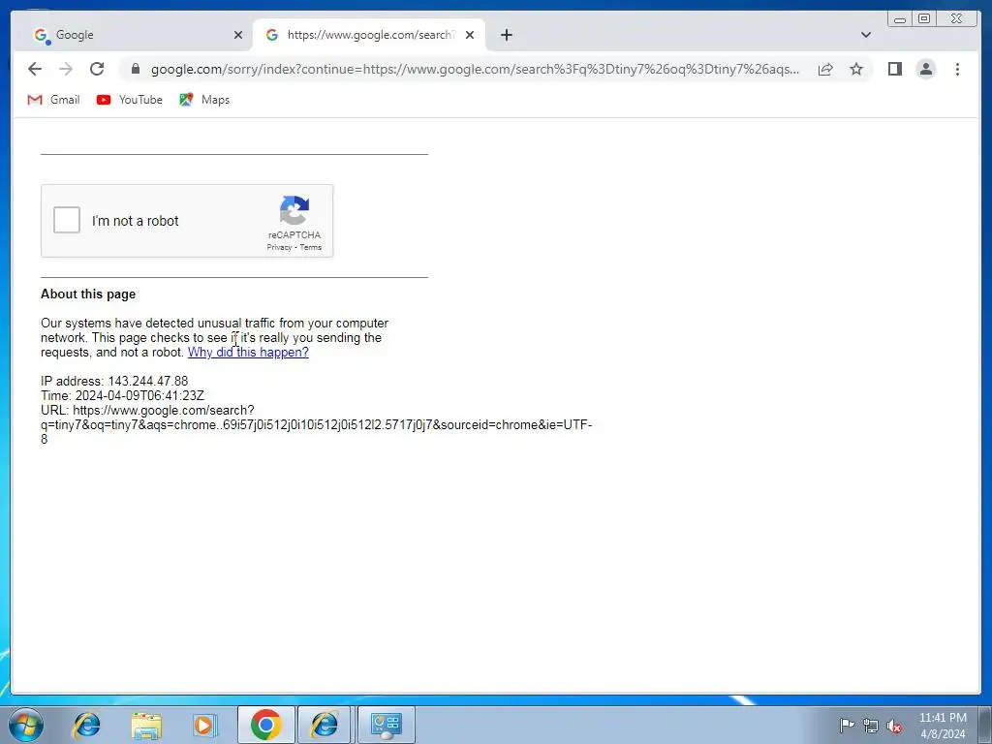
Task: Open Windows Media Player on taskbar
Action: pos(204,725)
